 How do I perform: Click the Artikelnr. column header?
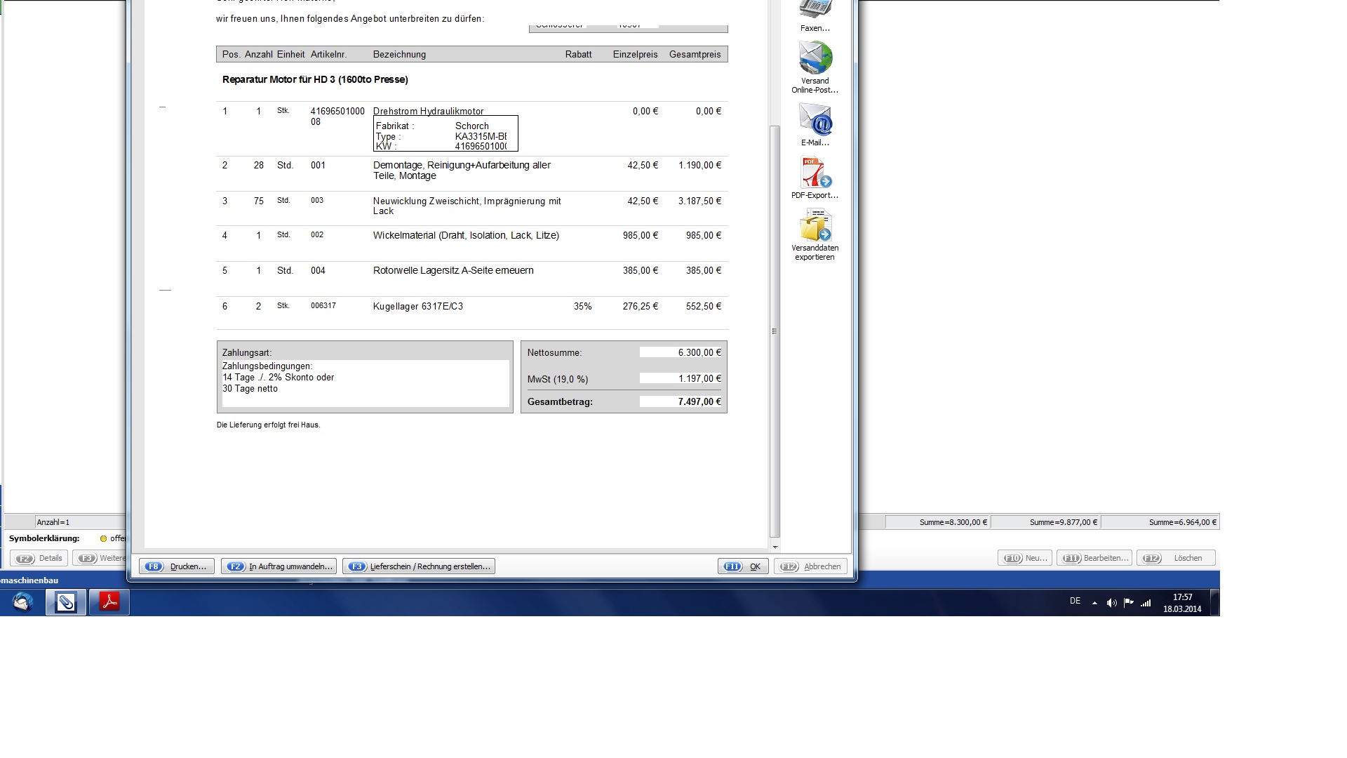click(328, 55)
